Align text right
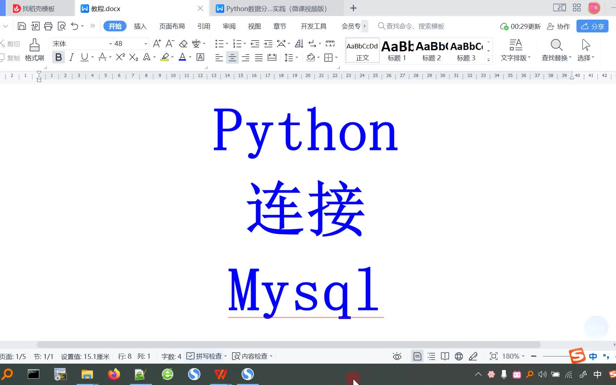This screenshot has height=385, width=616. point(245,57)
